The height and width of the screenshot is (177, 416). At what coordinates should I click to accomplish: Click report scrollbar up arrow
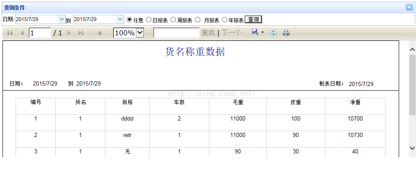click(412, 50)
